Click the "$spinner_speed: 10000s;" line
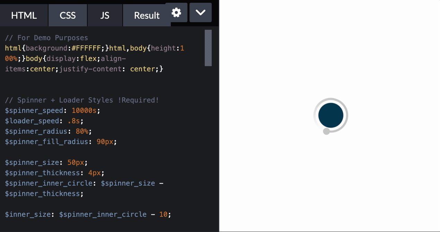The image size is (440, 232). [x=53, y=110]
